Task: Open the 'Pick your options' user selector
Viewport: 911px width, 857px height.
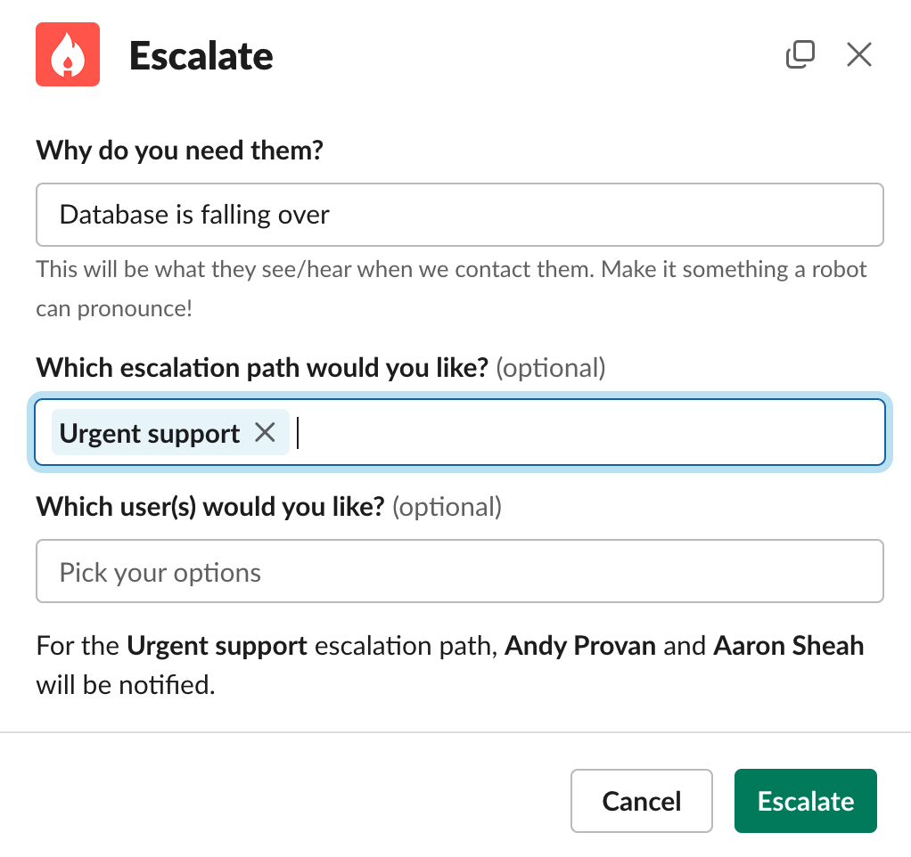Action: [x=460, y=571]
